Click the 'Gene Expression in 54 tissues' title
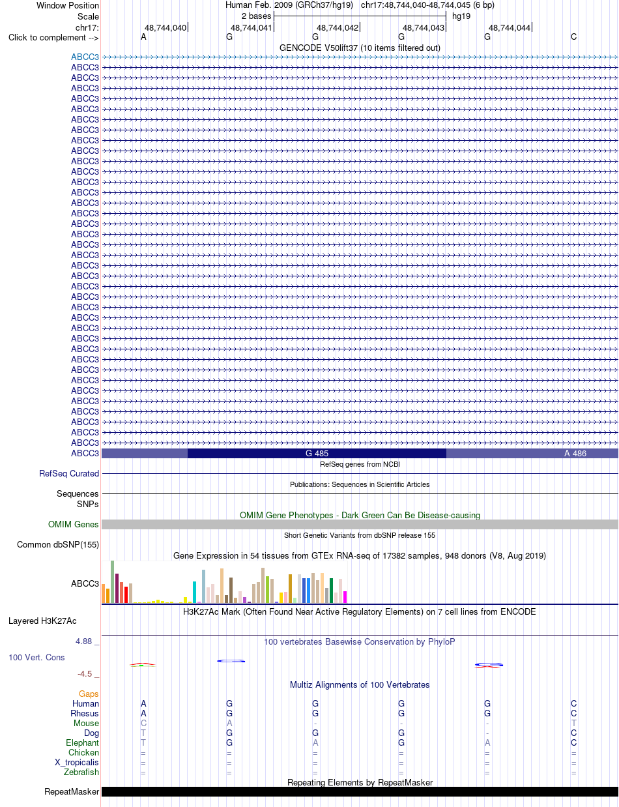This screenshot has height=807, width=619. tap(360, 556)
